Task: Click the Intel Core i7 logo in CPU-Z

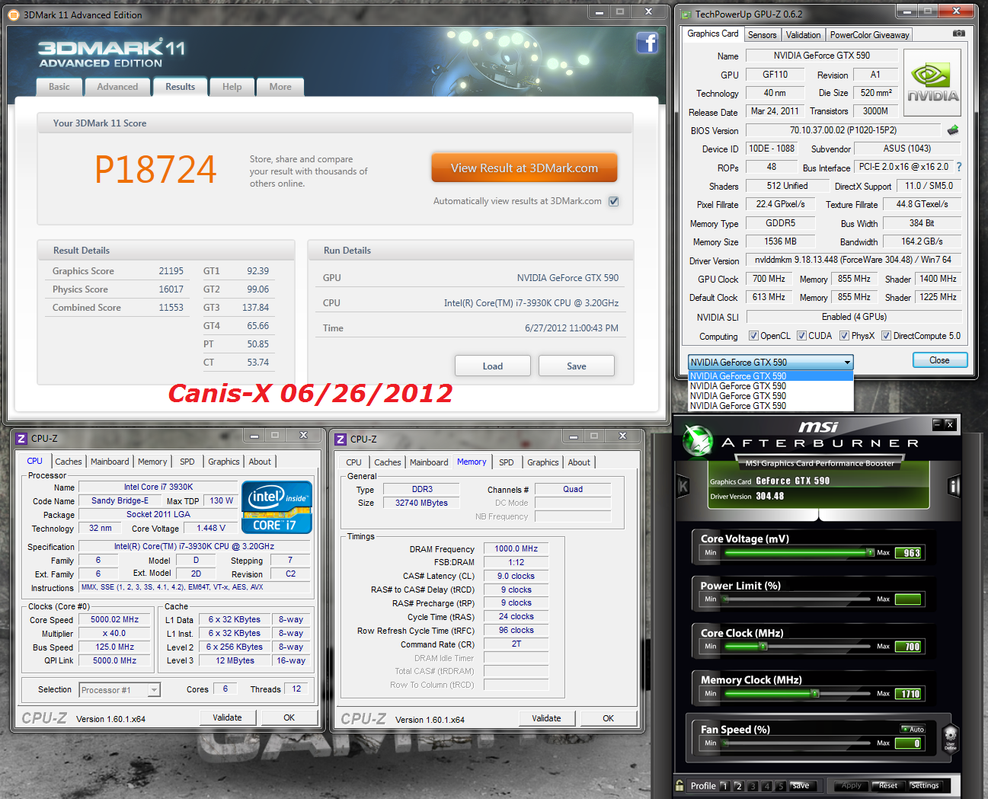Action: 277,507
